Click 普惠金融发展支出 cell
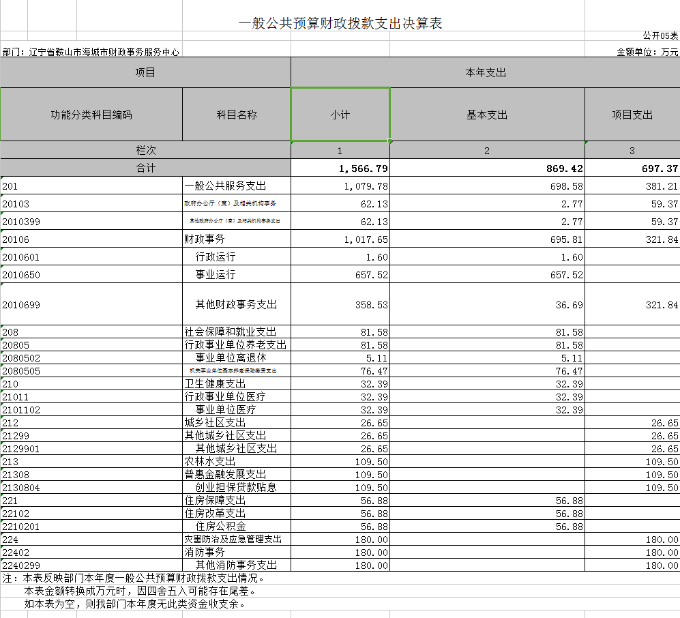Screen dimensions: 680x618 click(x=237, y=475)
